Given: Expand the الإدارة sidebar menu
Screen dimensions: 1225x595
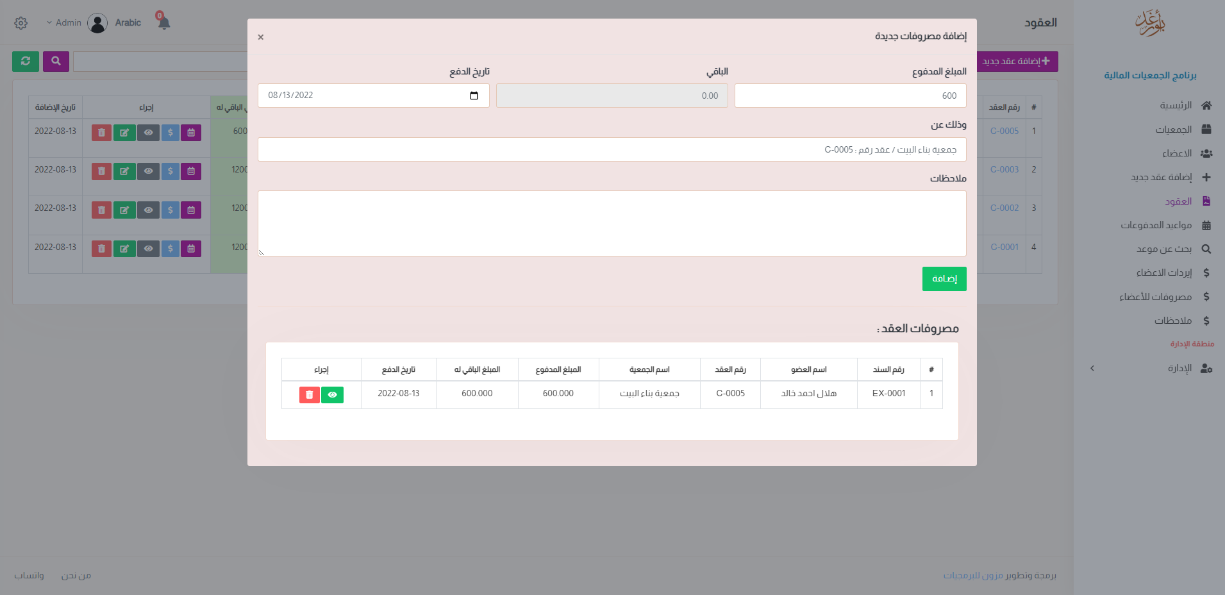Looking at the screenshot, I should 1179,368.
